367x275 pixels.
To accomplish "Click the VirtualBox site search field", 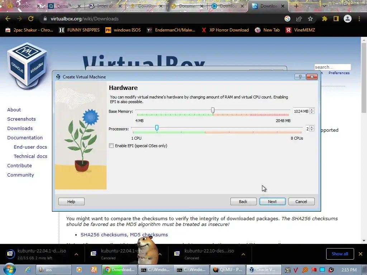I will click(333, 67).
